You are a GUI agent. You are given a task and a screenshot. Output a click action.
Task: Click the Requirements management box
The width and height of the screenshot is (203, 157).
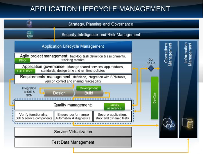point(73,79)
